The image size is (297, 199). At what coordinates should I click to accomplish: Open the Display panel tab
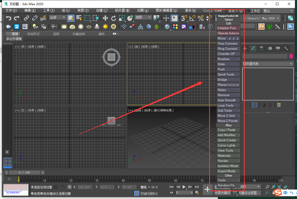click(x=278, y=48)
